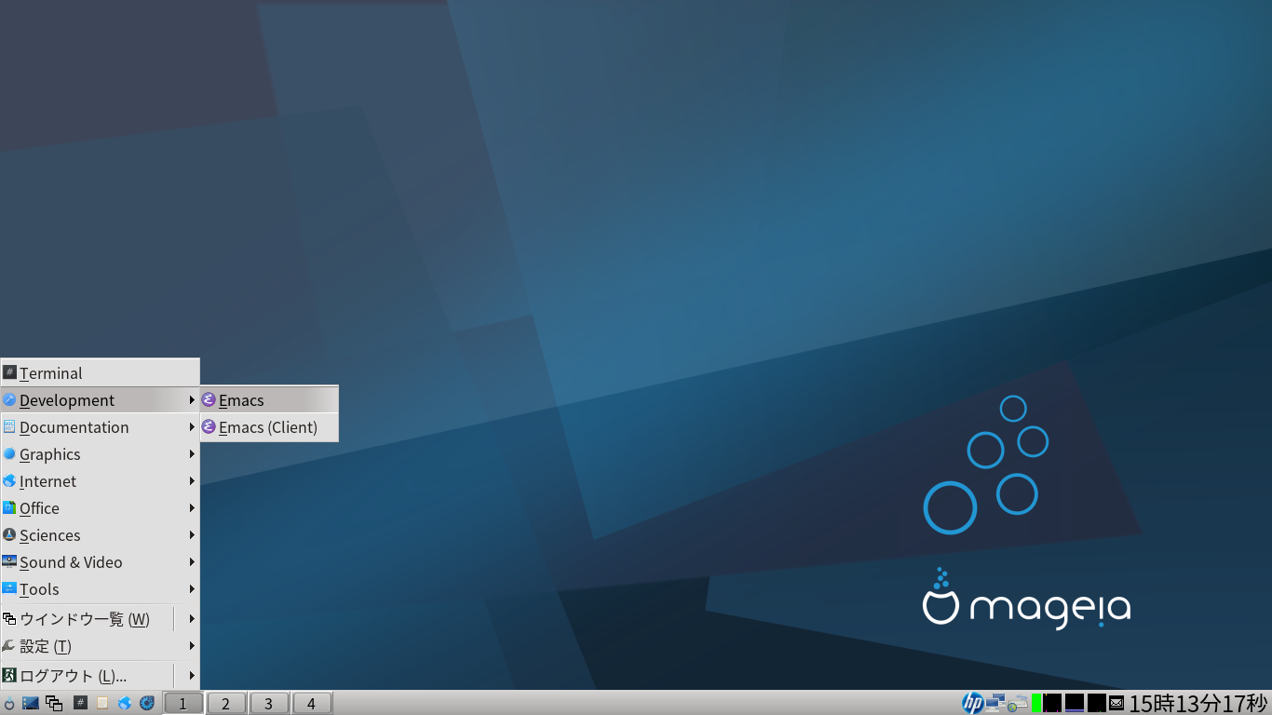Select the Sciences menu entry
The width and height of the screenshot is (1272, 715).
pos(100,534)
